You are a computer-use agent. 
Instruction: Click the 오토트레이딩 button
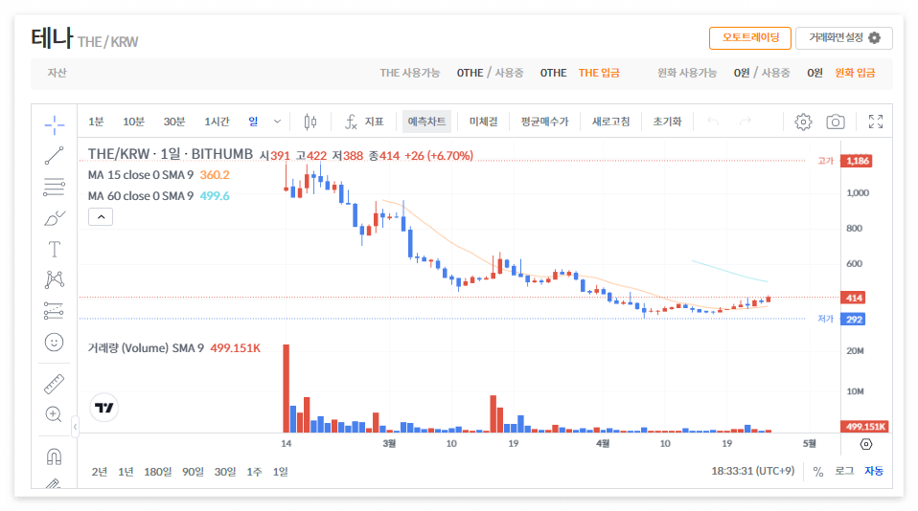(750, 38)
